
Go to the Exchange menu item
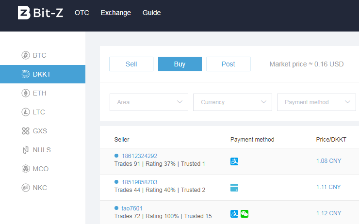click(116, 13)
